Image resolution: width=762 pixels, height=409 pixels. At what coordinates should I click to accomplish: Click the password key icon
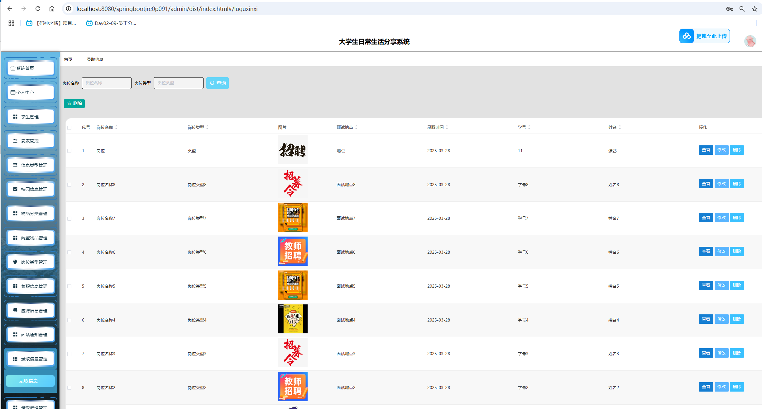[729, 9]
